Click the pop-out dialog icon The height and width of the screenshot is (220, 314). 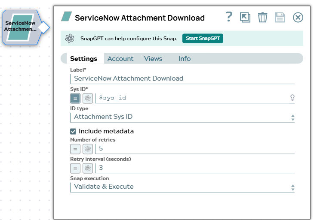(245, 17)
